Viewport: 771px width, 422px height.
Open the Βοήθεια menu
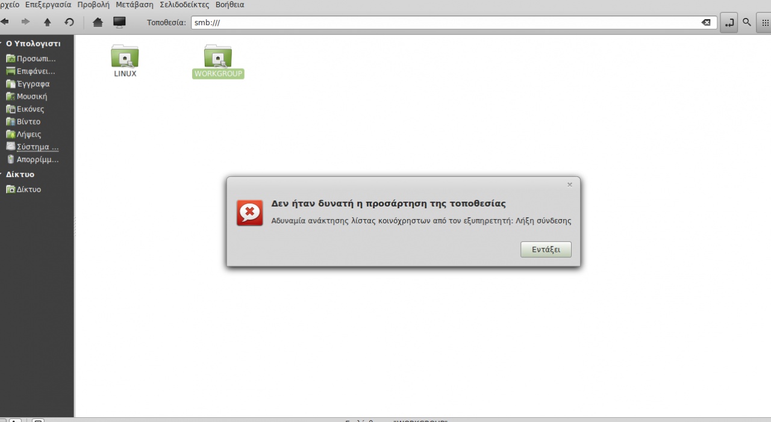point(229,5)
